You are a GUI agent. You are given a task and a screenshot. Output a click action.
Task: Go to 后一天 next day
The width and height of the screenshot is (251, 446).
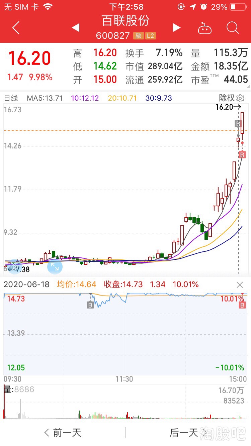[188, 433]
